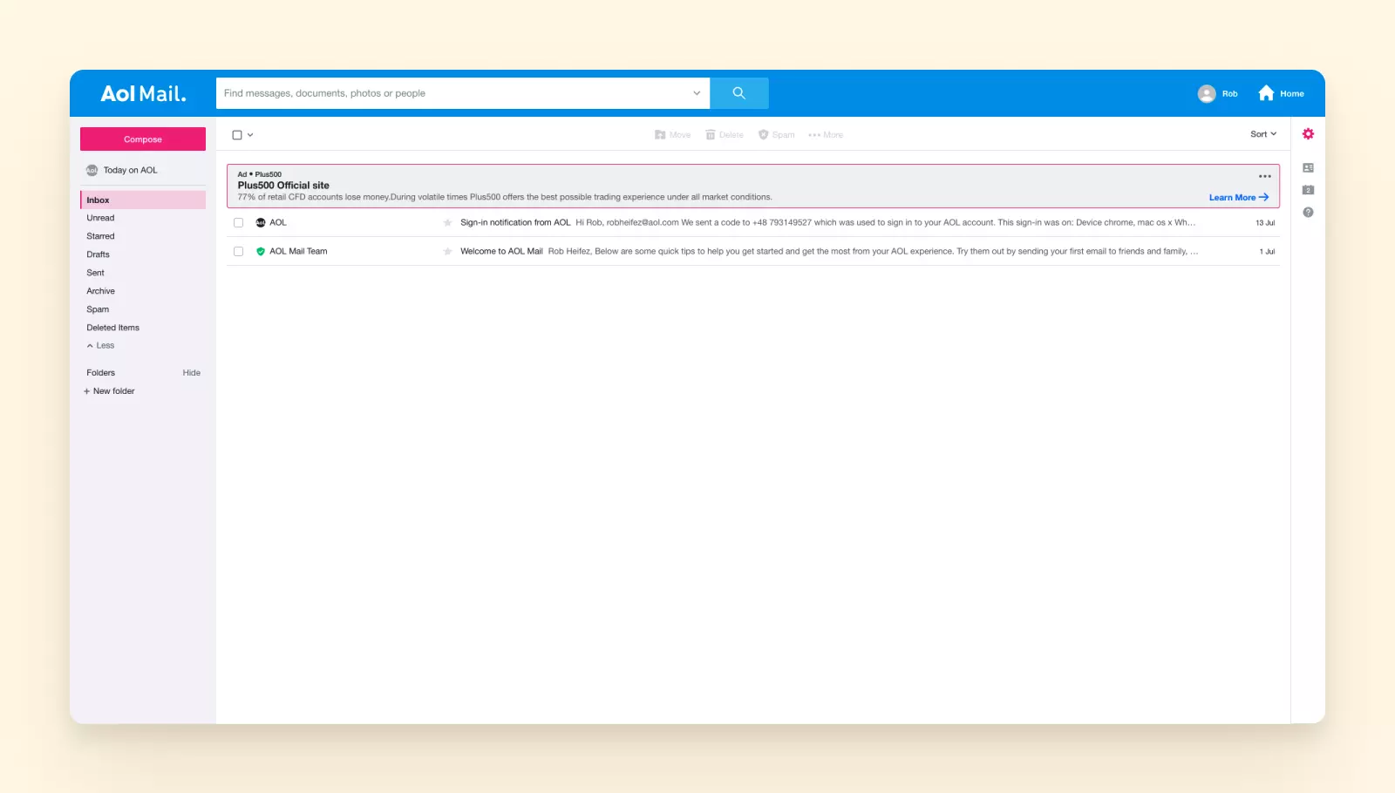The width and height of the screenshot is (1395, 793).
Task: Tick the select-all messages checkbox
Action: click(x=237, y=135)
